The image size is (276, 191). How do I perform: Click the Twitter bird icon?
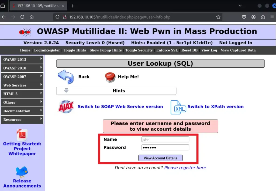(x=22, y=172)
